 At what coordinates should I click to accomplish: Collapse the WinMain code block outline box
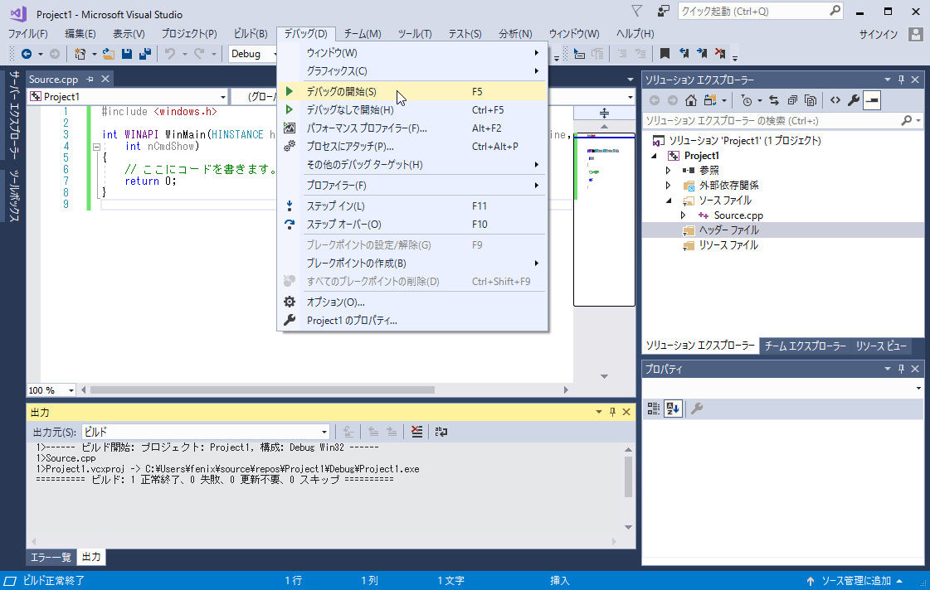tap(96, 147)
